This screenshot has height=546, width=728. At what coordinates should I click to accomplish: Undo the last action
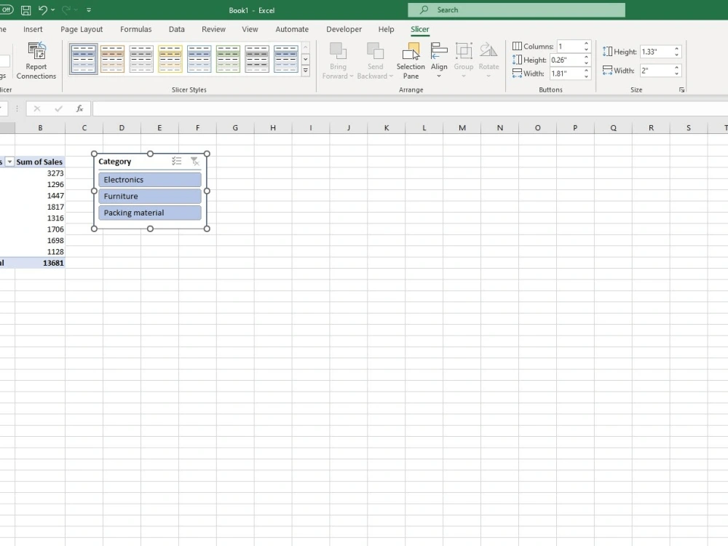pos(43,9)
